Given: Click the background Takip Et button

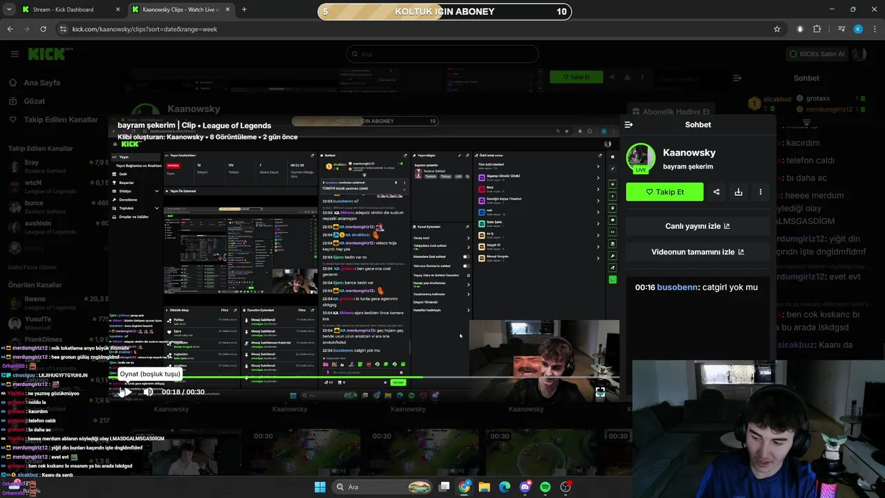Looking at the screenshot, I should coord(576,77).
